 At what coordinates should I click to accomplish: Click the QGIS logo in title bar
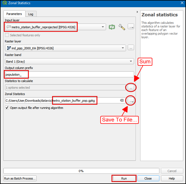pyautogui.click(x=4, y=3)
